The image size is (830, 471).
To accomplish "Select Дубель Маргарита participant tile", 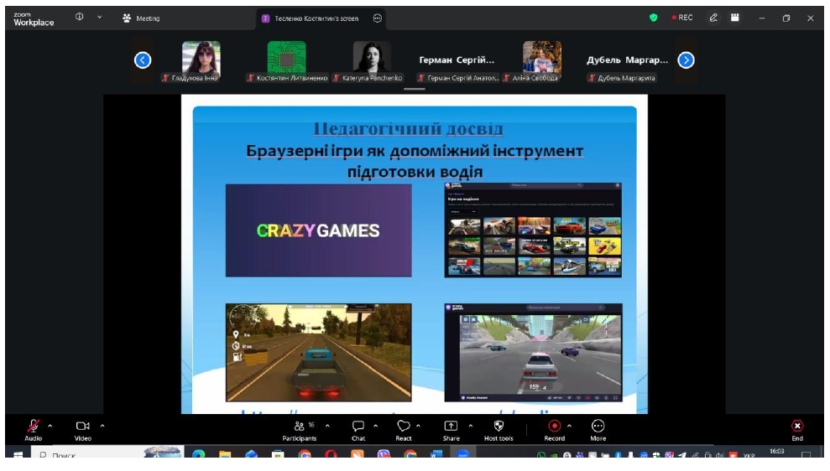I will [x=627, y=61].
